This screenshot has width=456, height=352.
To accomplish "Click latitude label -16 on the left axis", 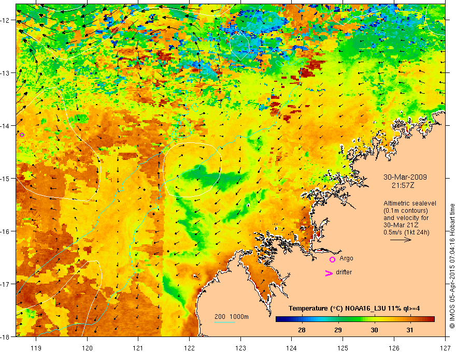I will 6,231.
